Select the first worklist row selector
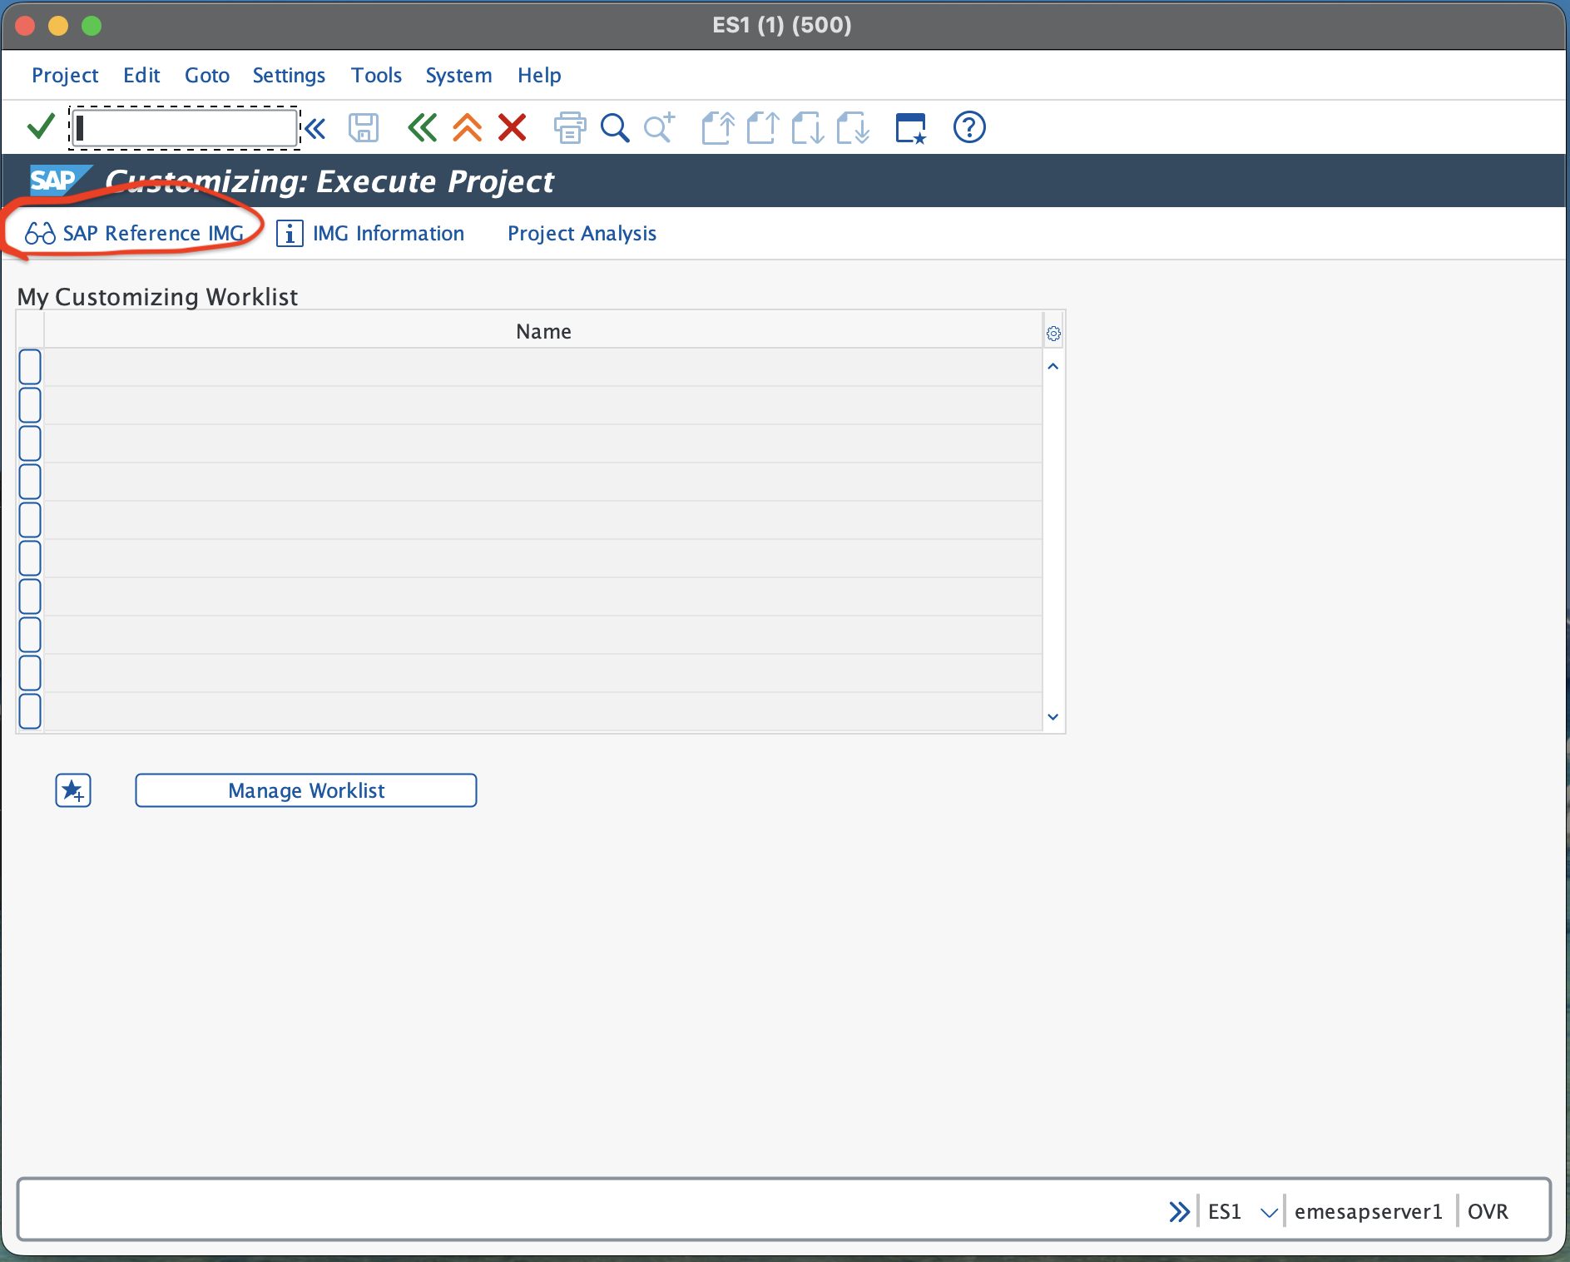Viewport: 1570px width, 1262px height. (30, 367)
